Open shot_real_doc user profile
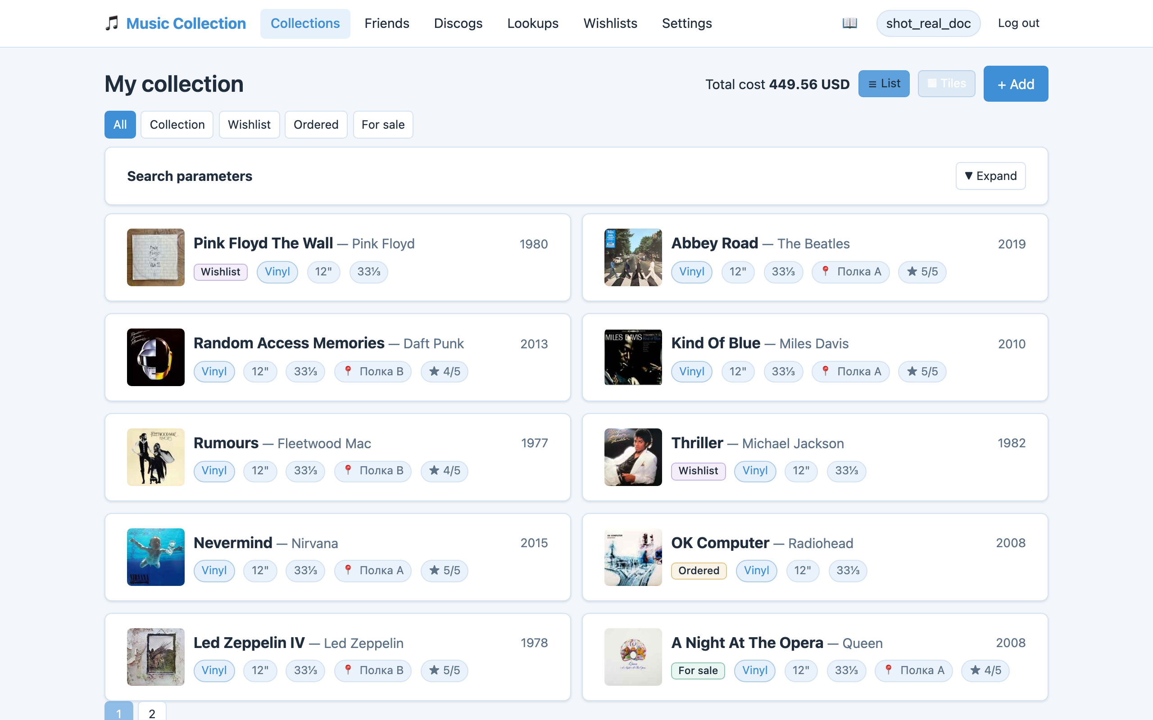 [928, 23]
